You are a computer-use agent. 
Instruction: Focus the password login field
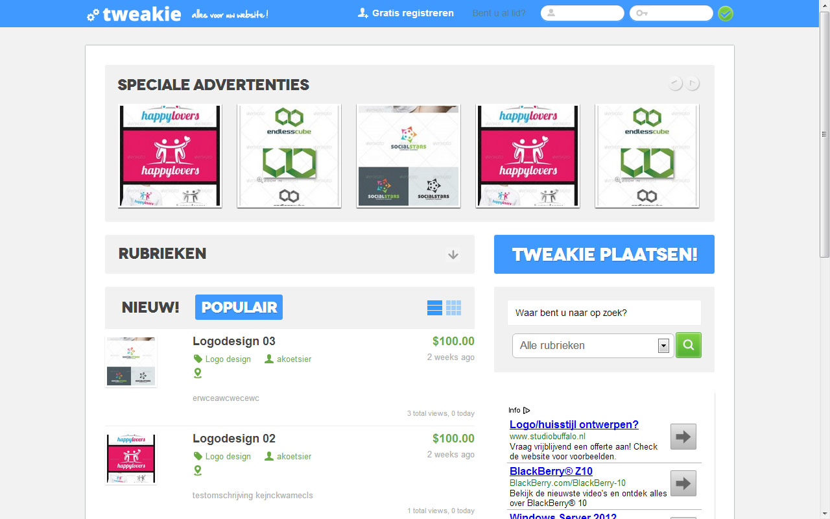point(671,13)
